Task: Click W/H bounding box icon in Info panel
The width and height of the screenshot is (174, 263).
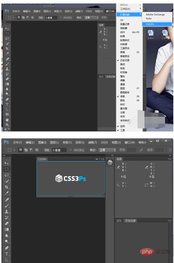Action: pyautogui.click(x=146, y=185)
